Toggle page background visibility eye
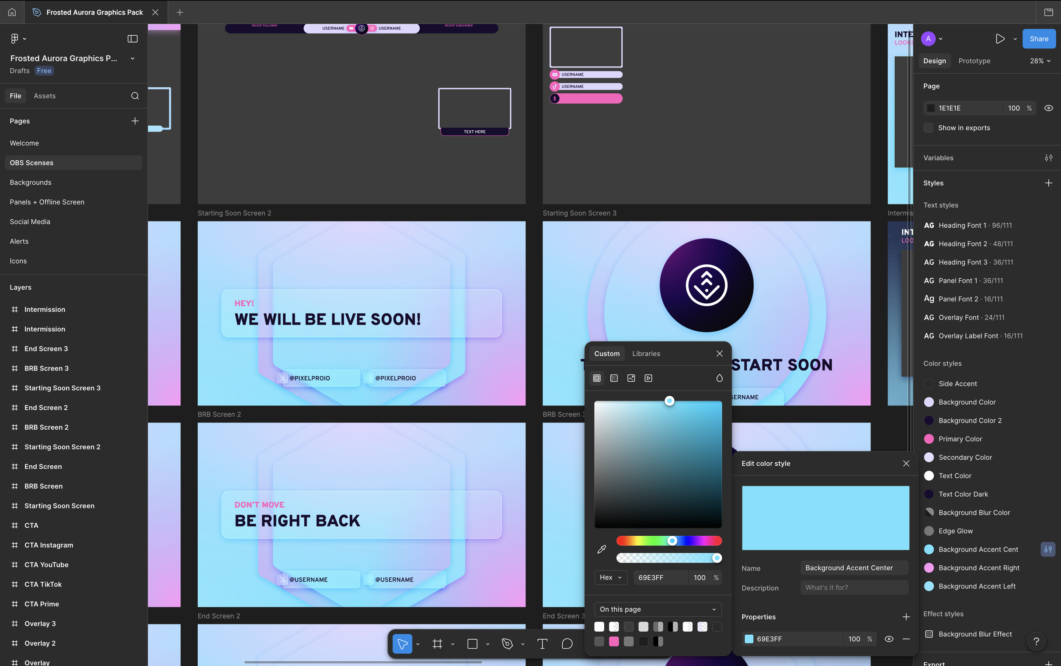Viewport: 1061px width, 666px height. (x=1048, y=108)
